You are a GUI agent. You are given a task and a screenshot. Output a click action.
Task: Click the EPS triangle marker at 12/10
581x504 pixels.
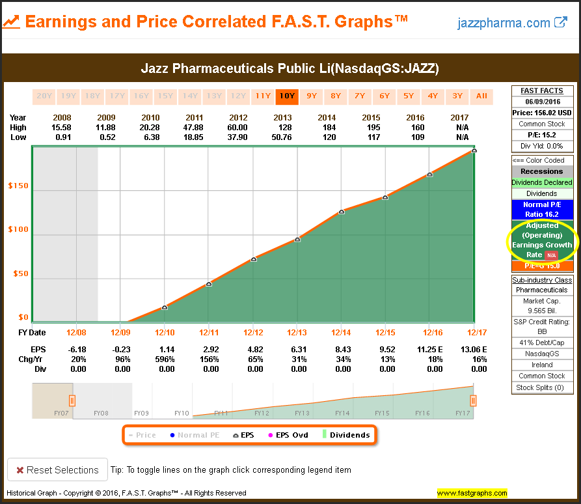point(165,307)
